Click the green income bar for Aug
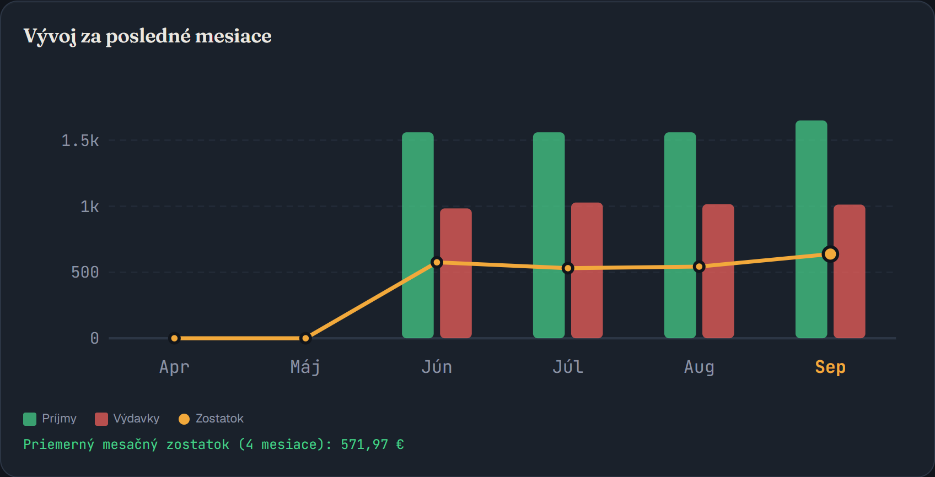The image size is (935, 477). 680,235
